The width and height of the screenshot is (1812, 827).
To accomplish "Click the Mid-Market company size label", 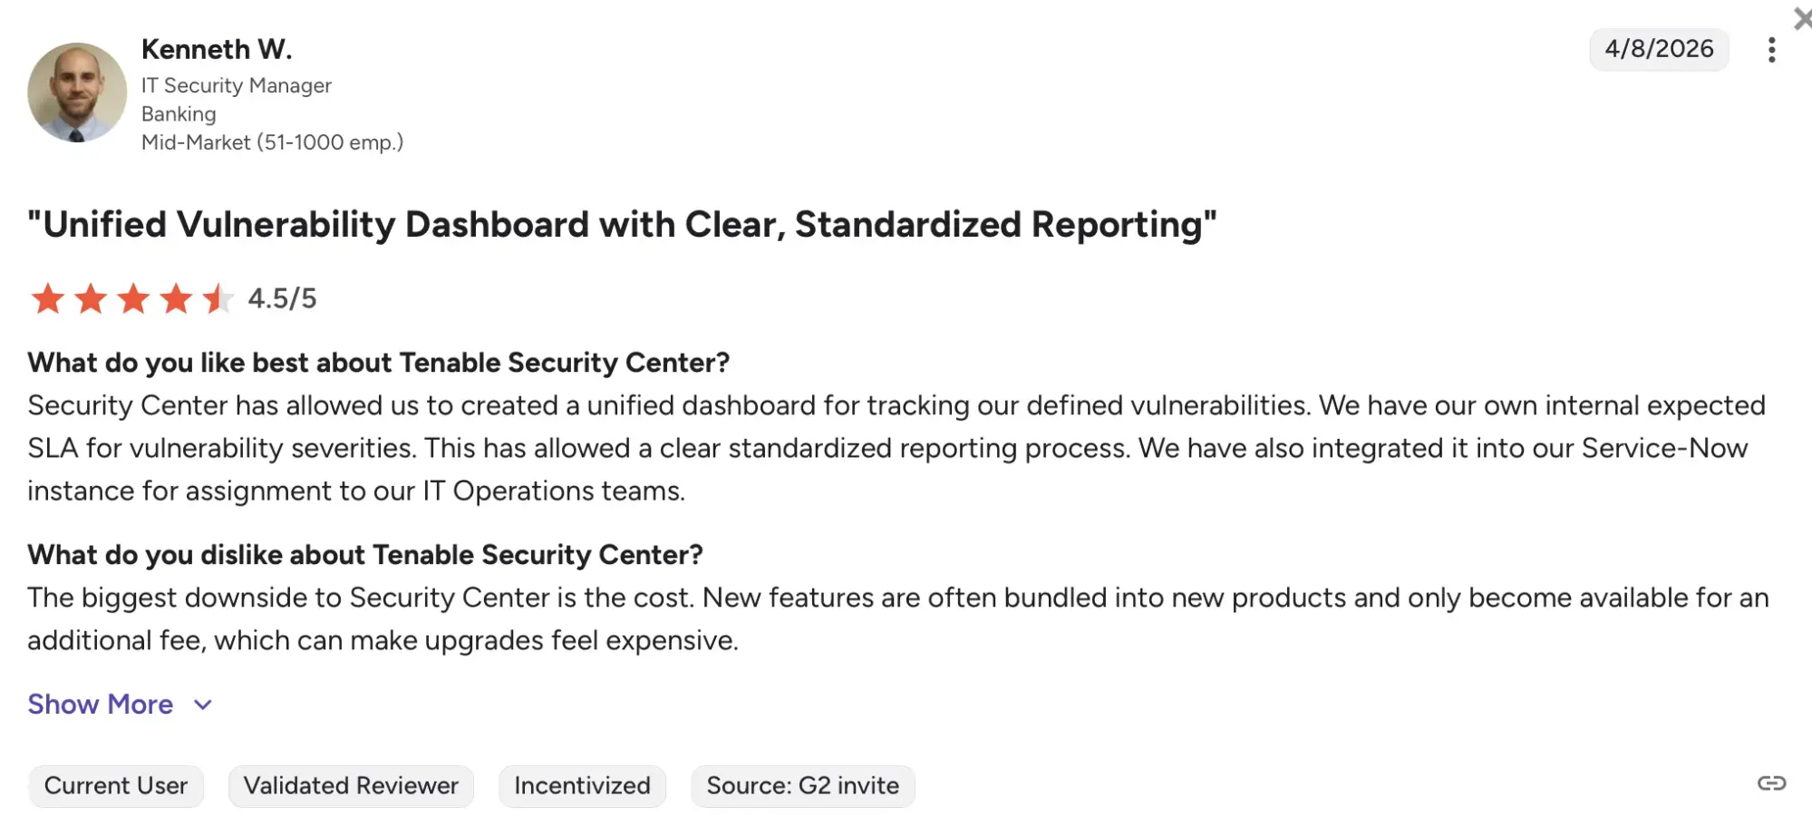I will tap(272, 142).
